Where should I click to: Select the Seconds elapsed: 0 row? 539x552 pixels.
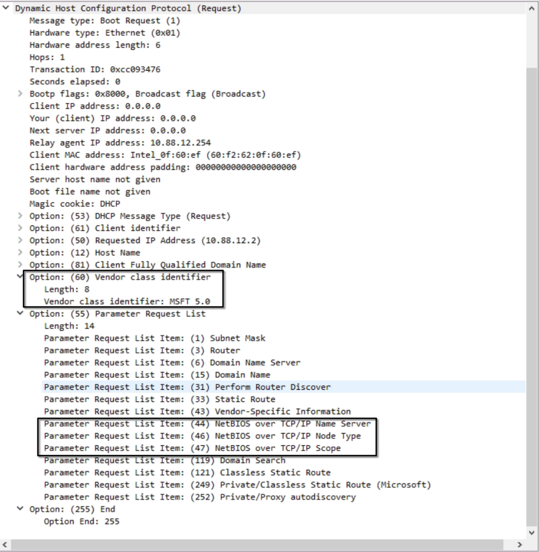75,82
